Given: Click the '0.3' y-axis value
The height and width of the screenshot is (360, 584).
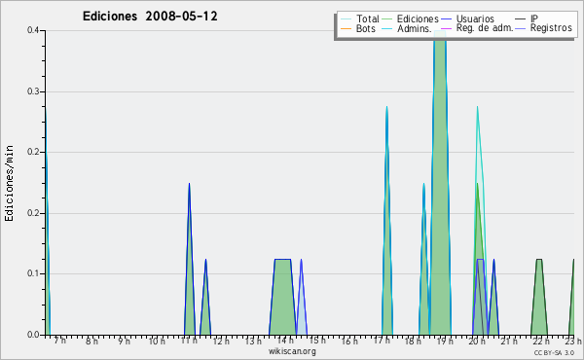Looking at the screenshot, I should click(33, 91).
